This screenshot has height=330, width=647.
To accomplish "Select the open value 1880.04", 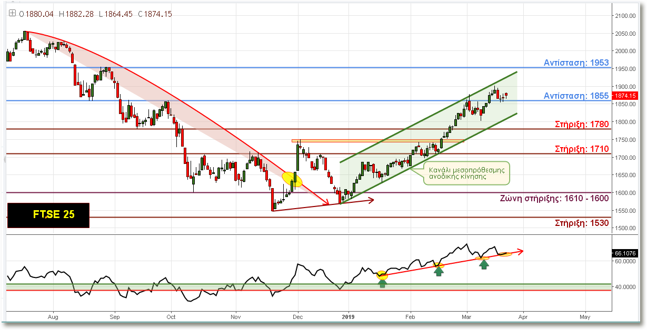I will [39, 14].
